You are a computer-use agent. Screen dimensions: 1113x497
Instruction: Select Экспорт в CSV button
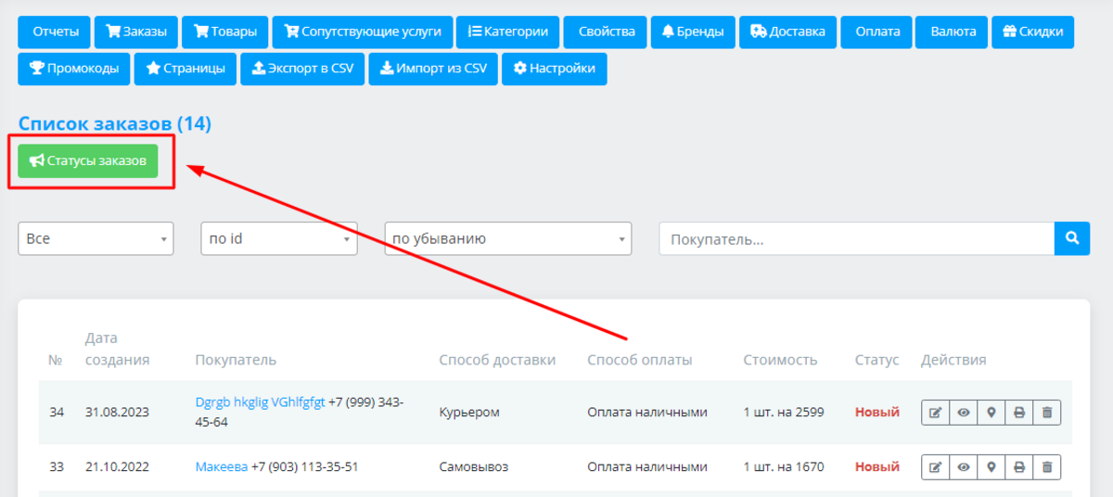(302, 69)
